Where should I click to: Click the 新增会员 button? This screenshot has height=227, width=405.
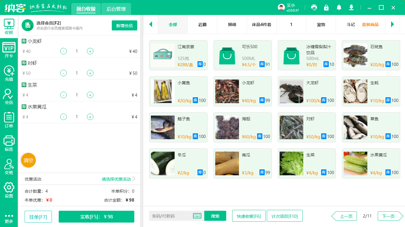tap(124, 25)
